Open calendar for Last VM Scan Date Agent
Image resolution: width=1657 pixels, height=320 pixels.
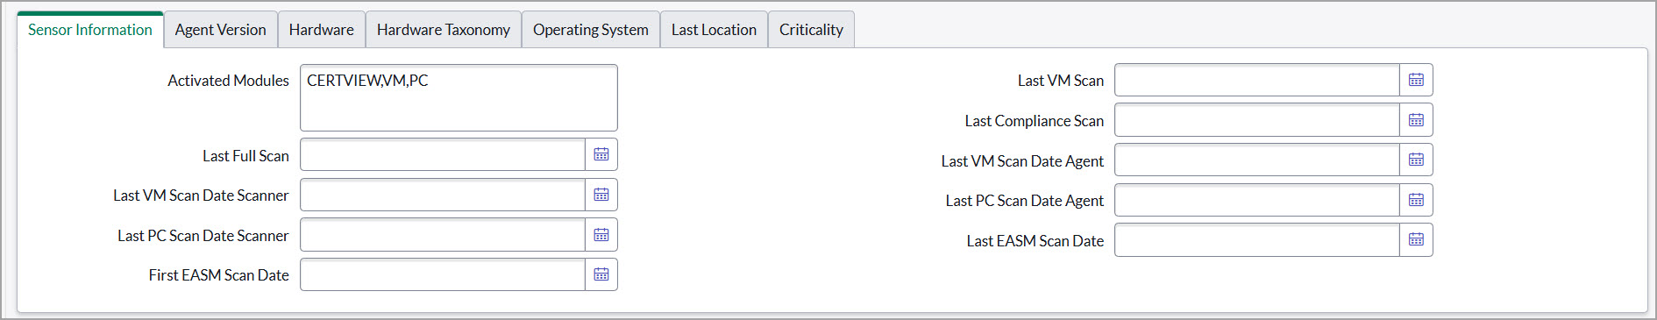(1416, 160)
